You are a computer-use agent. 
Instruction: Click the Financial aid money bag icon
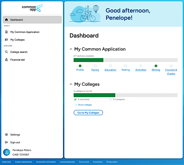point(6,60)
